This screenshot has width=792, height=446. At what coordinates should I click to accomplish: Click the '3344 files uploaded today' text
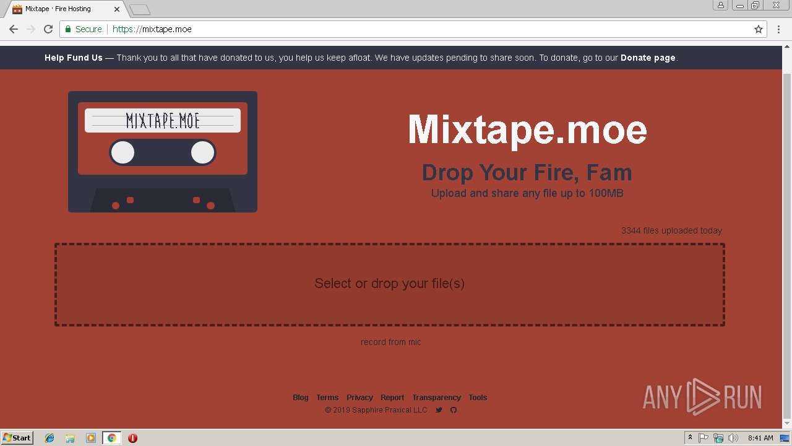click(x=671, y=230)
